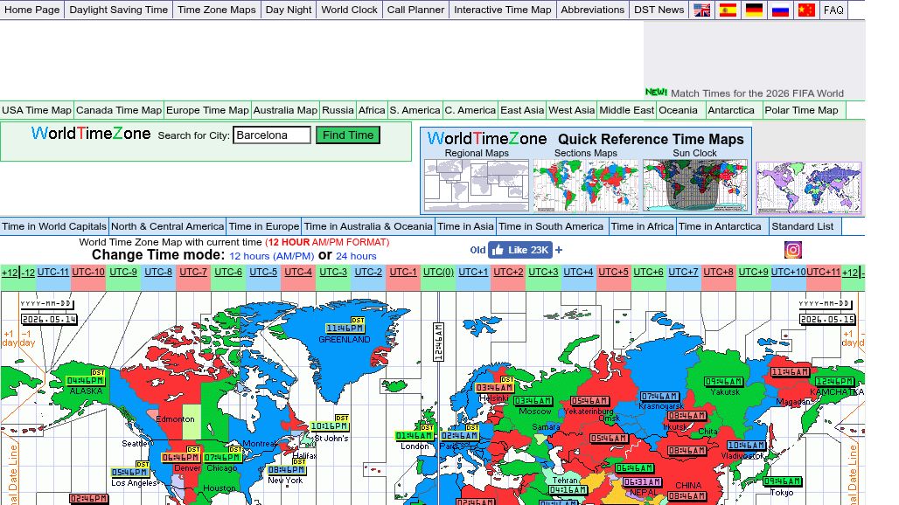The image size is (899, 505).
Task: Open the Instagram icon link
Action: pos(793,250)
